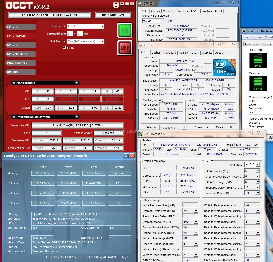Viewport: 273px width, 262px height.
Task: Open the Tipo di Test dropdown
Action: point(103,26)
